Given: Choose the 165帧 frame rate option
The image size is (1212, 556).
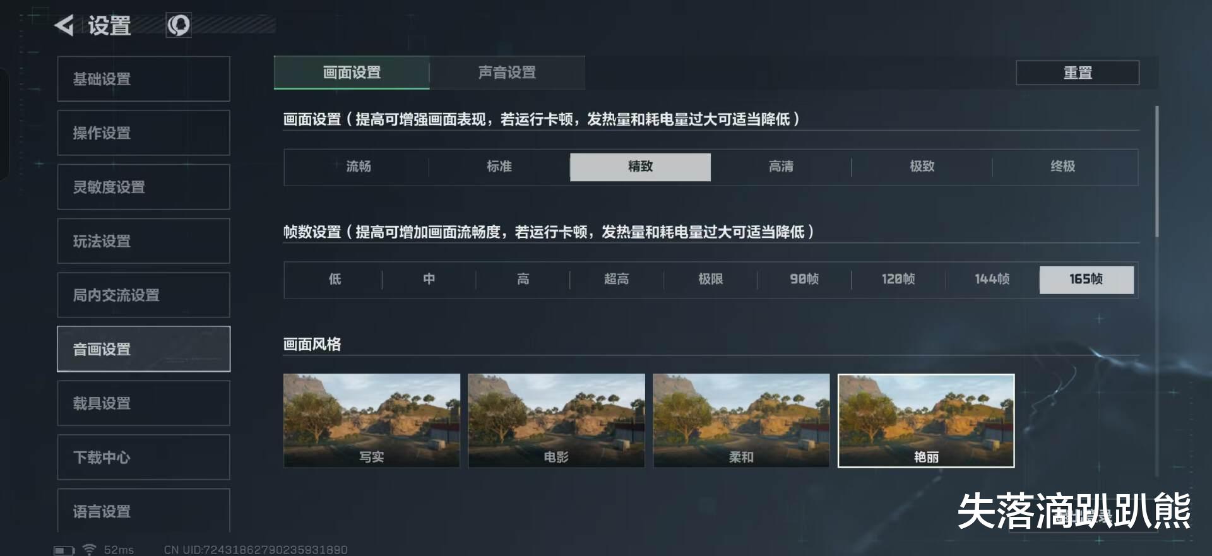Looking at the screenshot, I should [x=1086, y=279].
